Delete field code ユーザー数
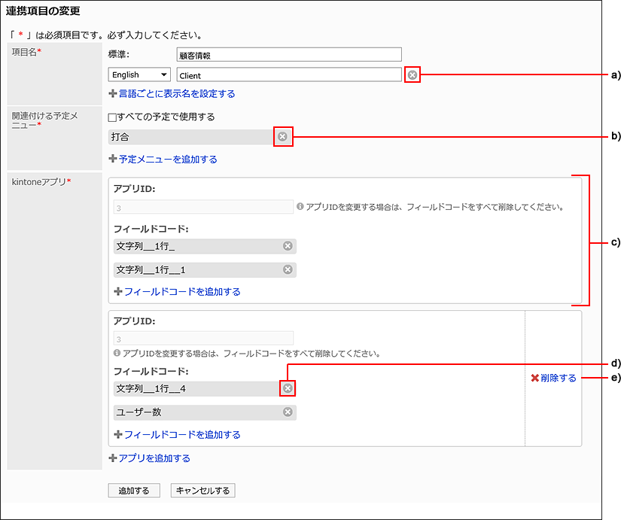This screenshot has width=621, height=520. (x=288, y=412)
